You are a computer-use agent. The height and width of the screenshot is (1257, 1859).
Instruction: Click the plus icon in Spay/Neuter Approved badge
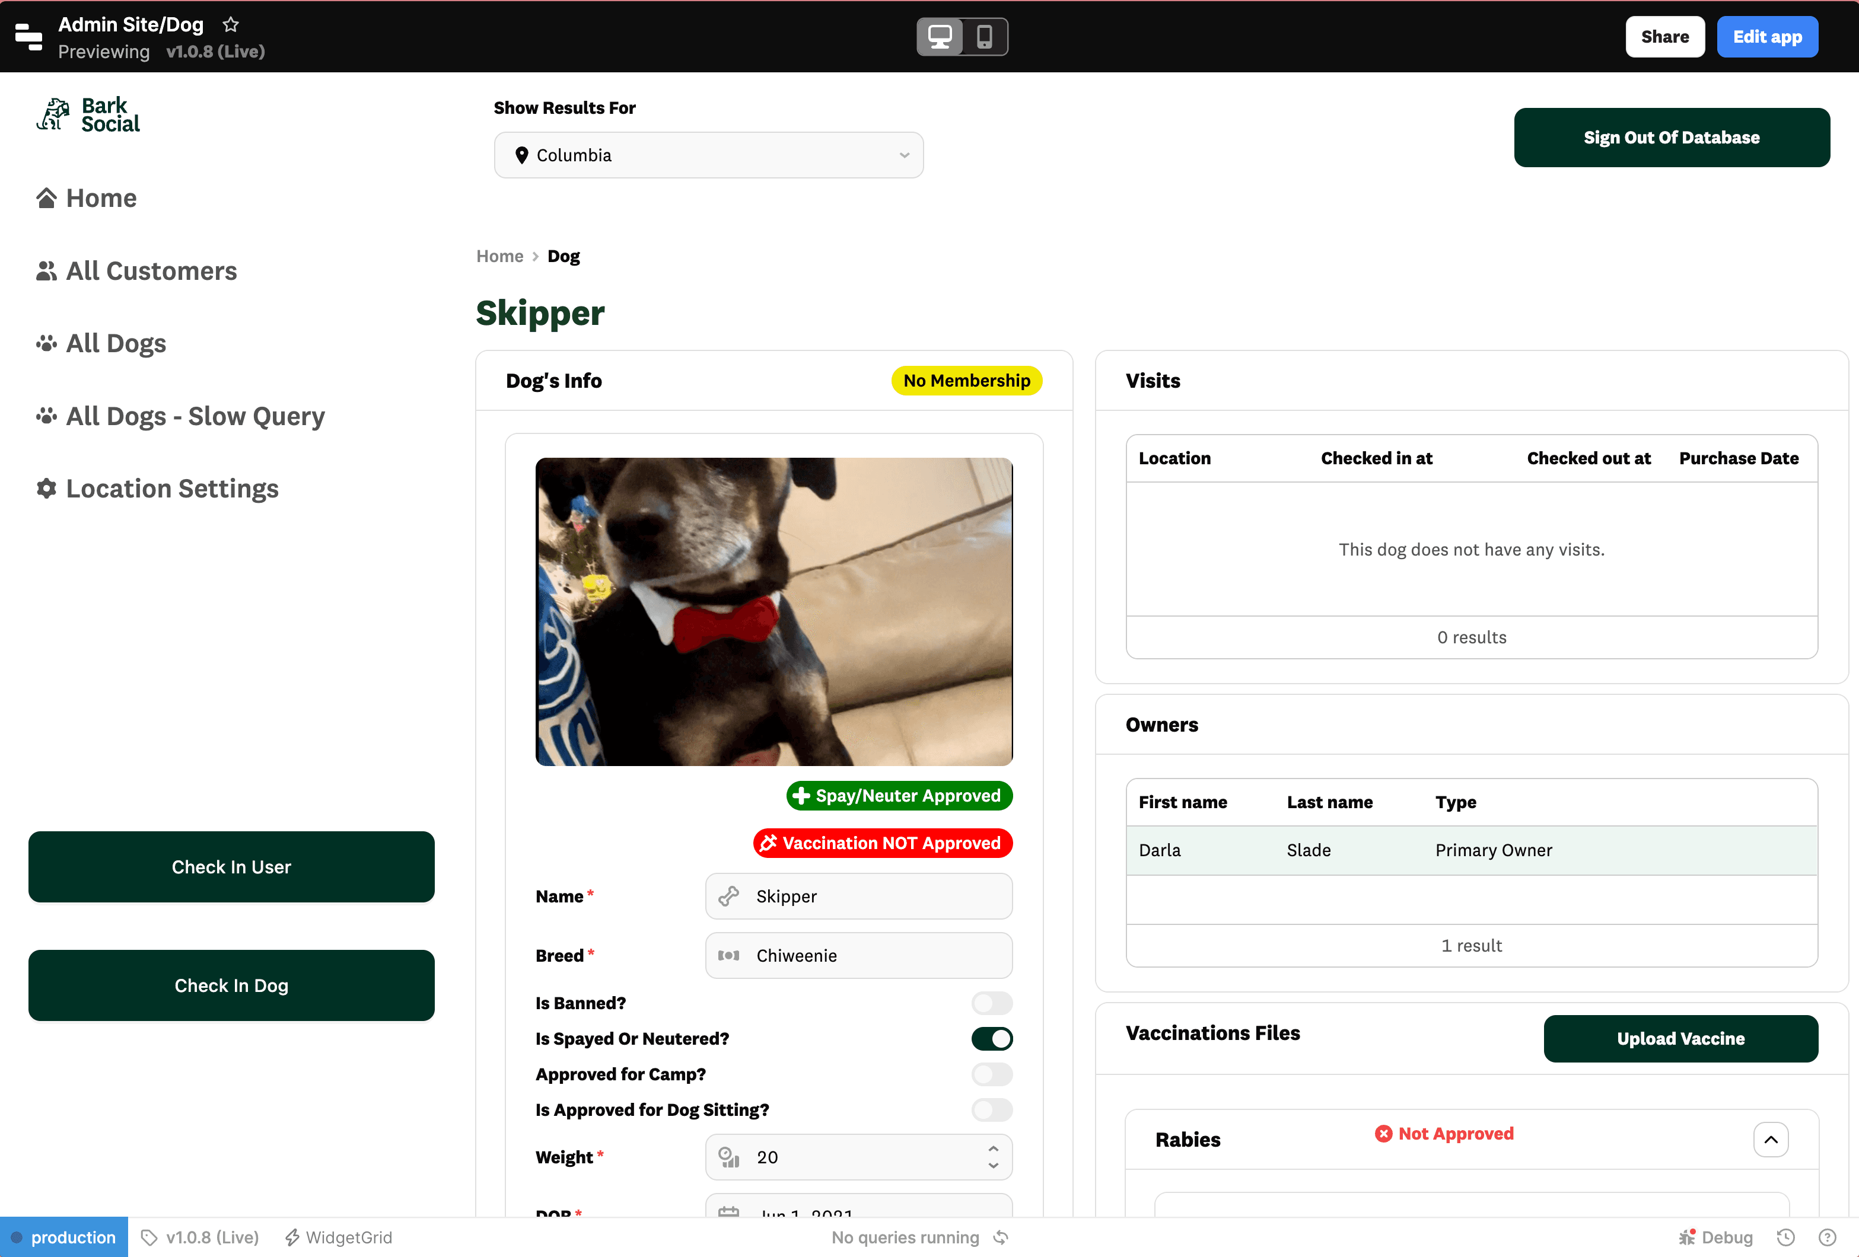pos(801,796)
